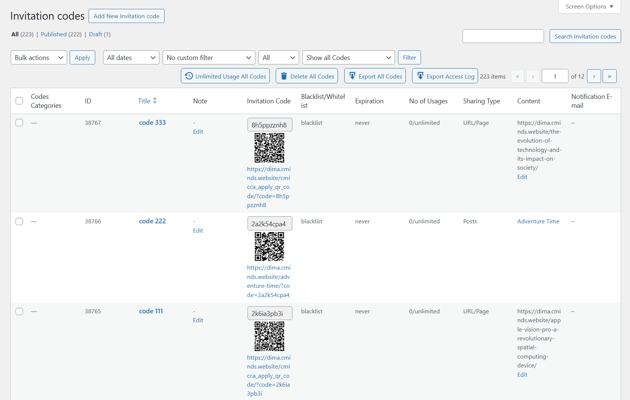Click the ID 38767 cell
This screenshot has height=400, width=630.
click(93, 123)
